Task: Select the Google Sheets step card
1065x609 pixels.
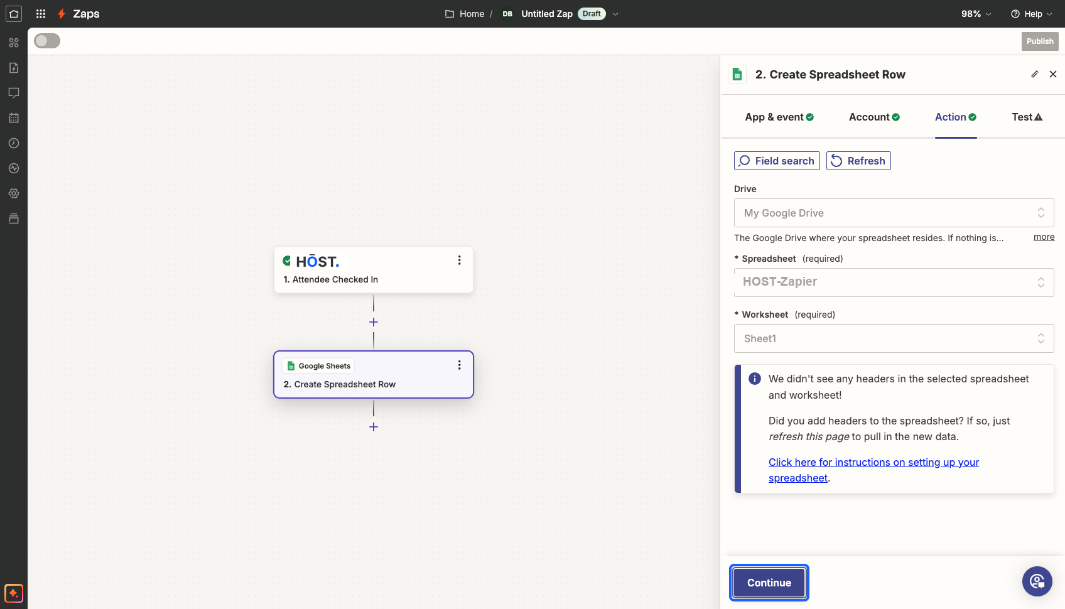Action: [x=374, y=374]
